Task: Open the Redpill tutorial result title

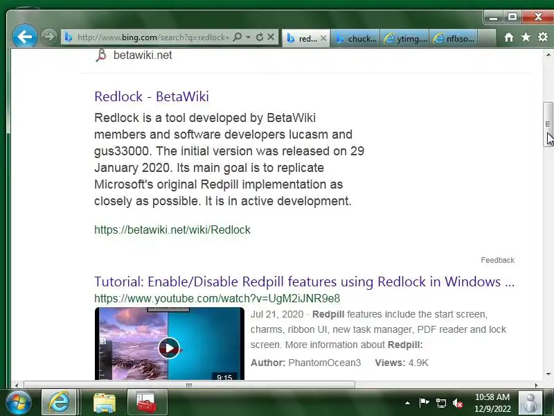Action: coord(304,281)
